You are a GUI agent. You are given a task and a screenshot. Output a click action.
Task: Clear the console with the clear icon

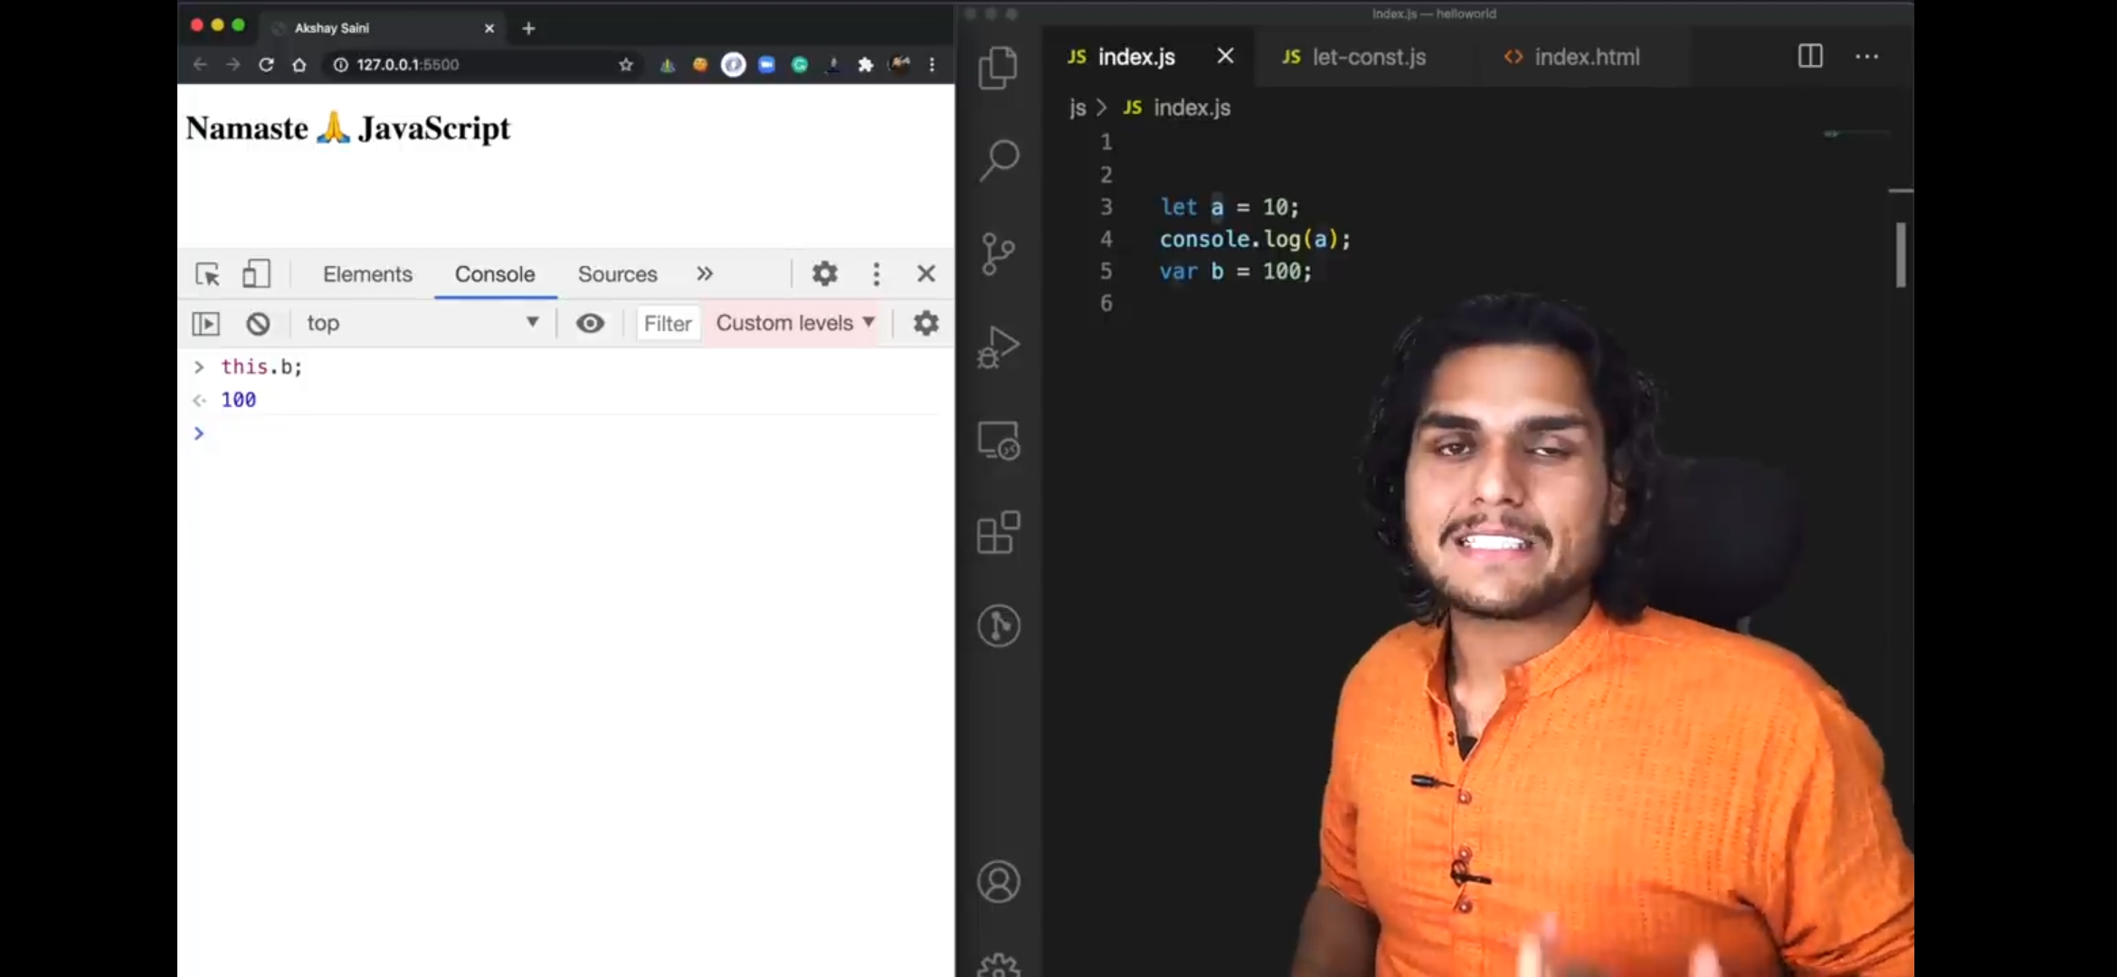tap(258, 324)
